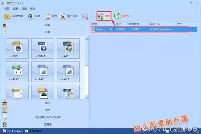Choose the -> AC3 format tile
201x134 pixels.
[x=68, y=72]
